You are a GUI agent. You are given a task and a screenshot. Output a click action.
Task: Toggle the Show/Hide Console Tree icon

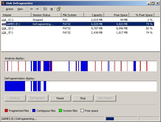(51, 9)
